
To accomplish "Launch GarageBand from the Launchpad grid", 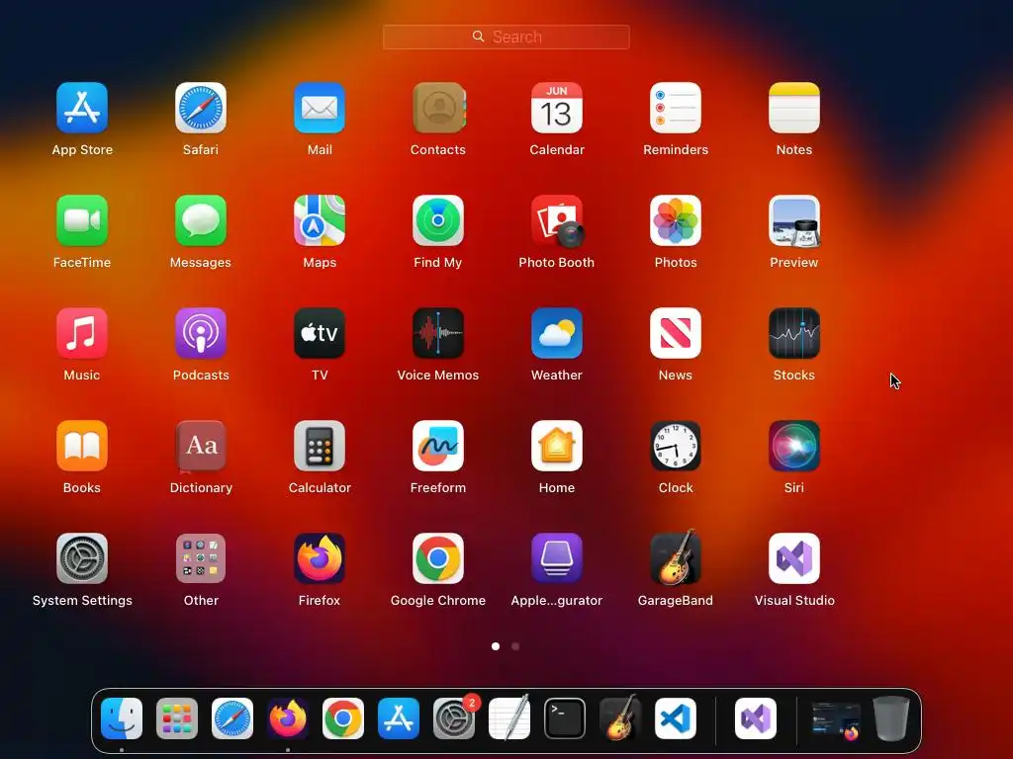I will 676,557.
